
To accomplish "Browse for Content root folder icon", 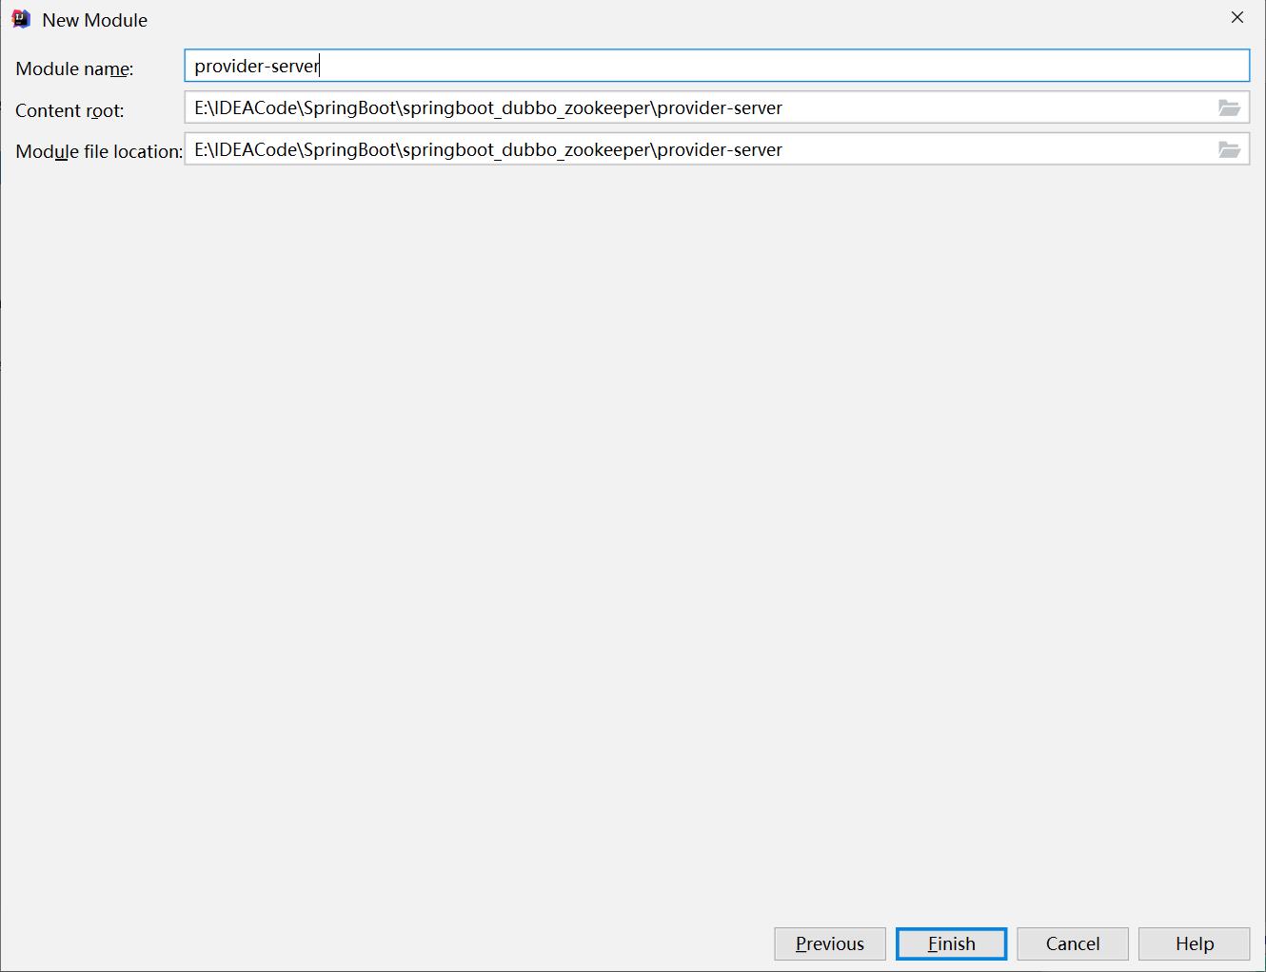I will [1230, 108].
